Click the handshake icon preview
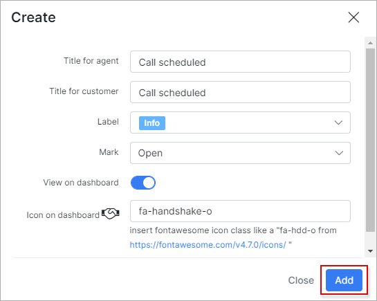The height and width of the screenshot is (301, 377). click(111, 213)
